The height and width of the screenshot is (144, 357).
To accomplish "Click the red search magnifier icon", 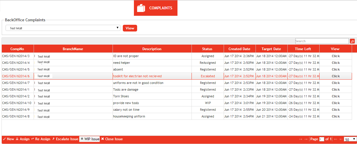I will click(352, 41).
